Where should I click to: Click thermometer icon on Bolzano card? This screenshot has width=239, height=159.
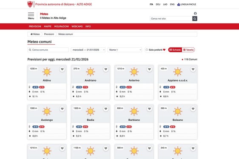point(160,126)
